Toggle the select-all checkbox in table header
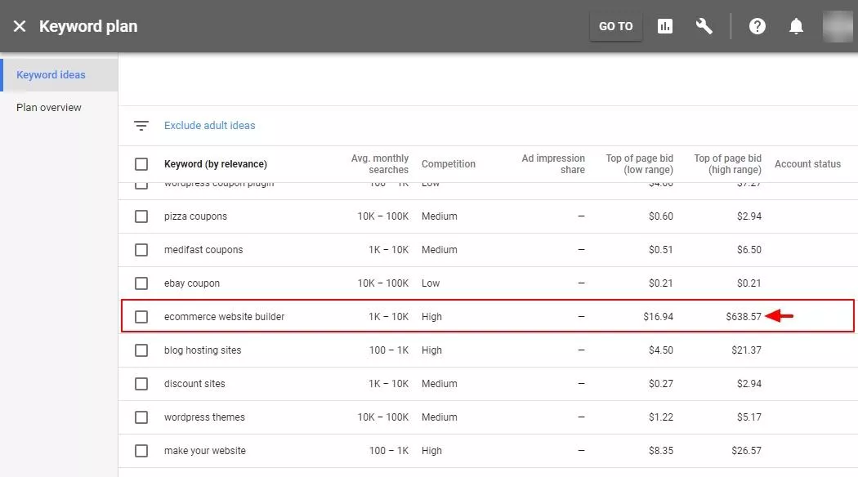Image resolution: width=858 pixels, height=477 pixels. click(x=141, y=164)
